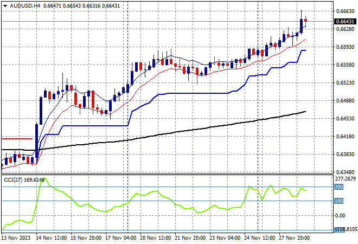
Task: Click the 14 Nov 12:00 time label
Action: click(51, 238)
